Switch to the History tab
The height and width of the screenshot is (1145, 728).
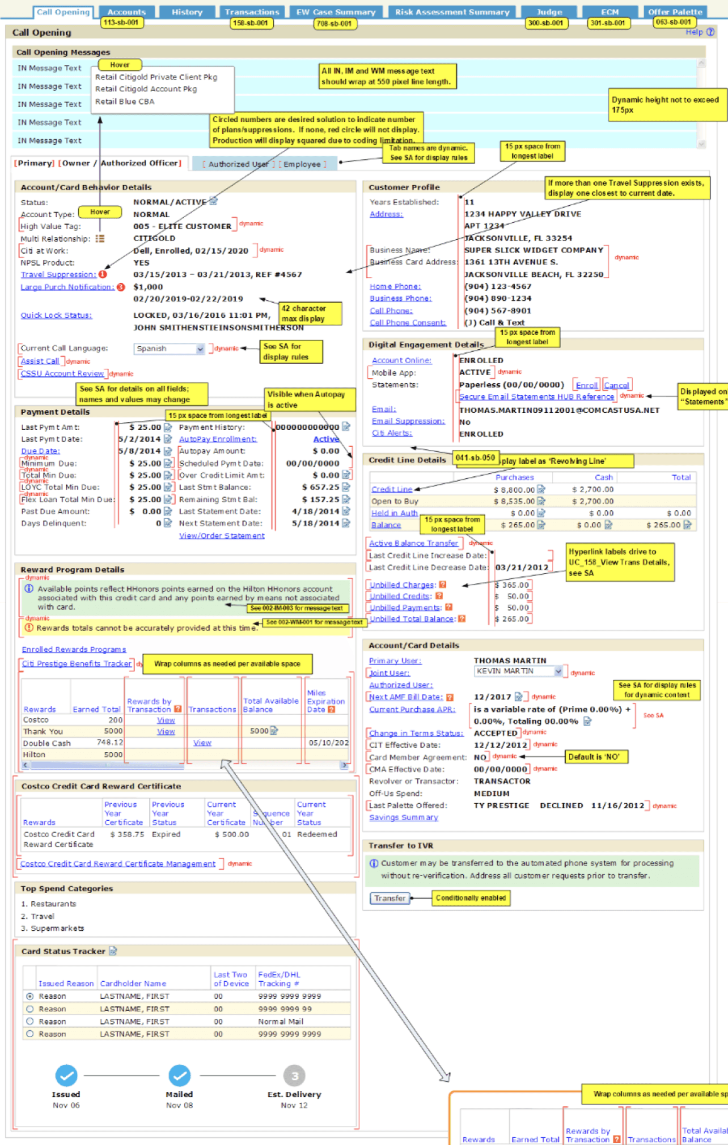click(187, 12)
